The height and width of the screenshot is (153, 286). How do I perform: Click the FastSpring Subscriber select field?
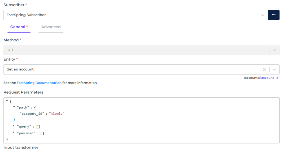[130, 15]
